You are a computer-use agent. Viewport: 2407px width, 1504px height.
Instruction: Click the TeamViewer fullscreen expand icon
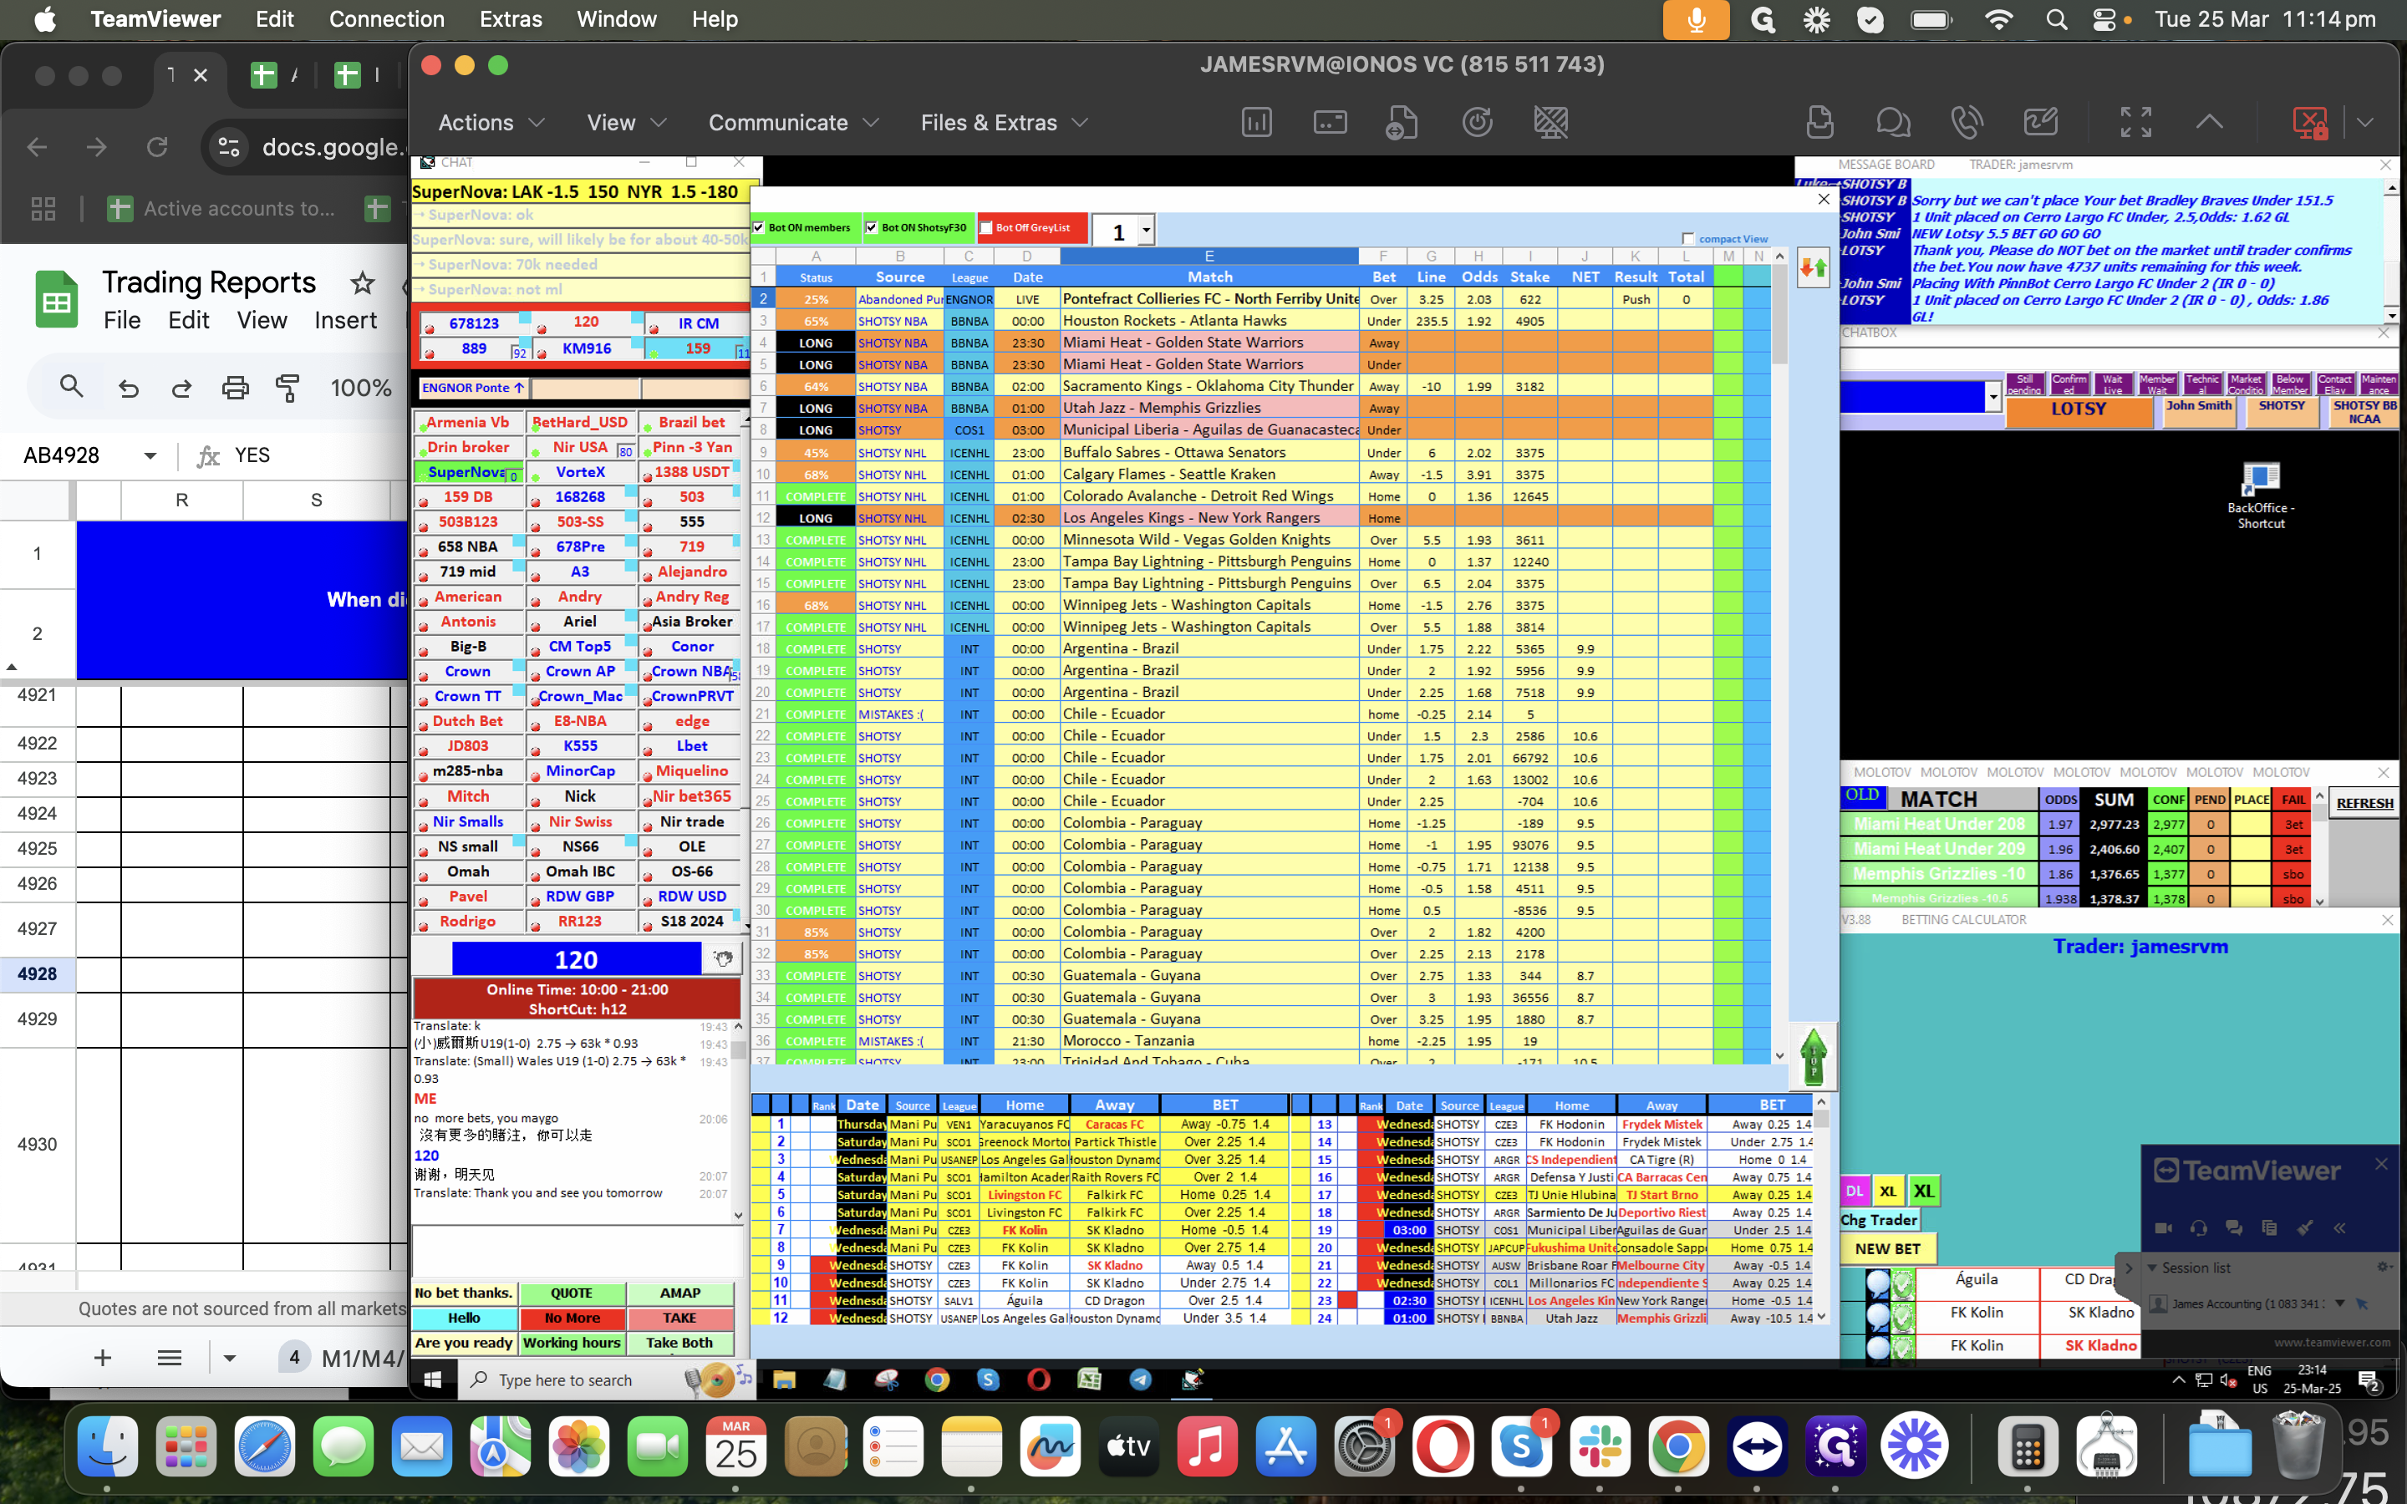(x=2135, y=122)
